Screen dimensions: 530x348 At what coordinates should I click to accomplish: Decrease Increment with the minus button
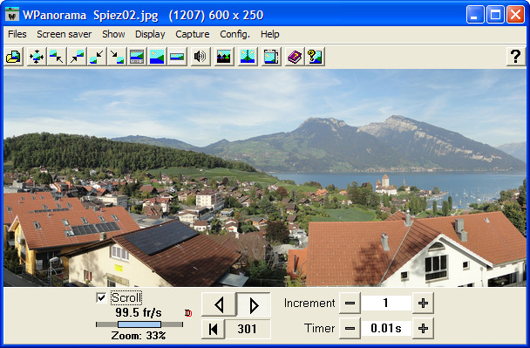pos(350,303)
